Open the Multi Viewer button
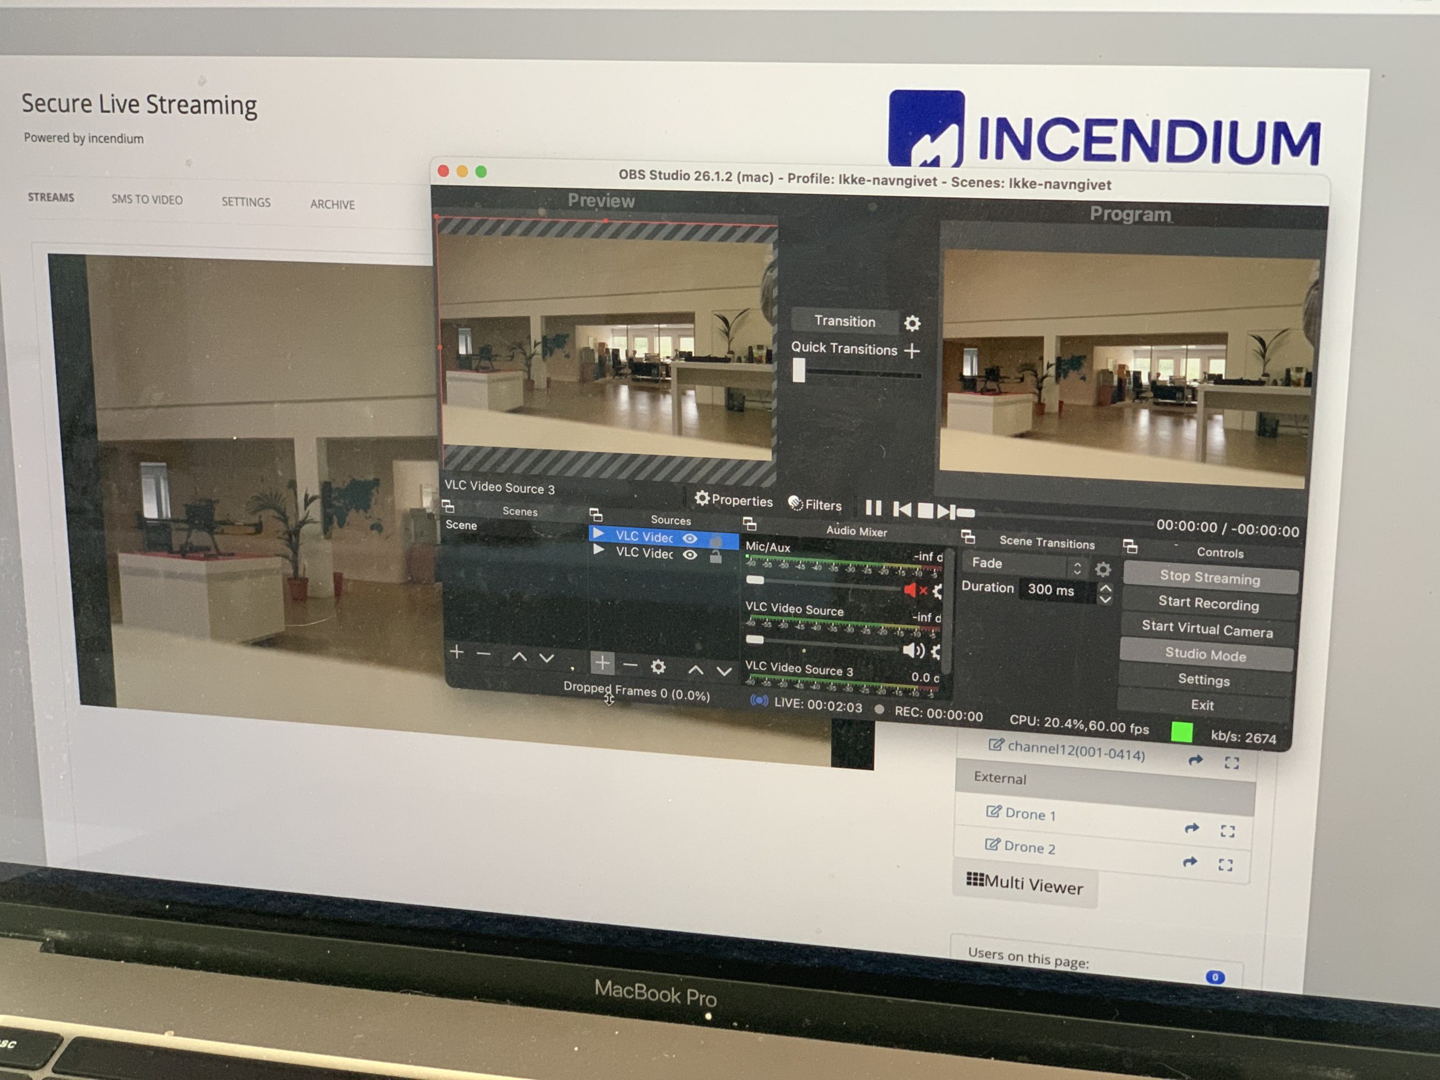Viewport: 1440px width, 1080px height. [x=1025, y=884]
